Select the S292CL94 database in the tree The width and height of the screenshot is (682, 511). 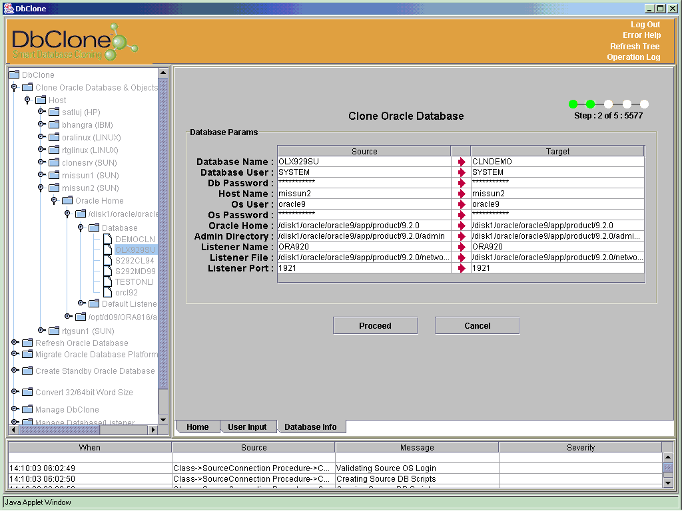(x=135, y=260)
